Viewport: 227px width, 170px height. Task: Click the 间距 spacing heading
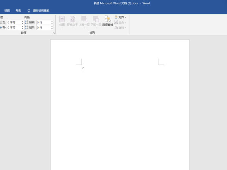tap(27, 17)
